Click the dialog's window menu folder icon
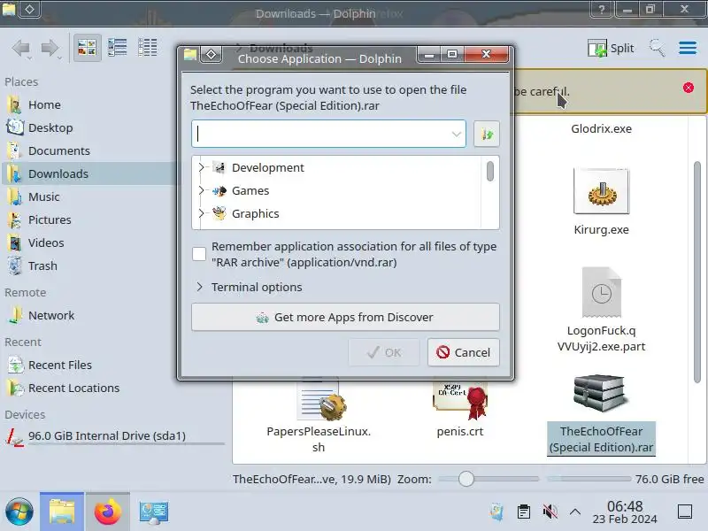Viewport: 708px width, 531px height. pos(190,55)
